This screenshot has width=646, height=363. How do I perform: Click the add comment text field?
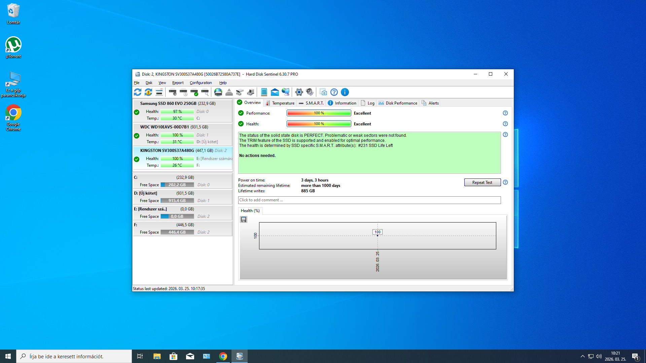pos(369,200)
